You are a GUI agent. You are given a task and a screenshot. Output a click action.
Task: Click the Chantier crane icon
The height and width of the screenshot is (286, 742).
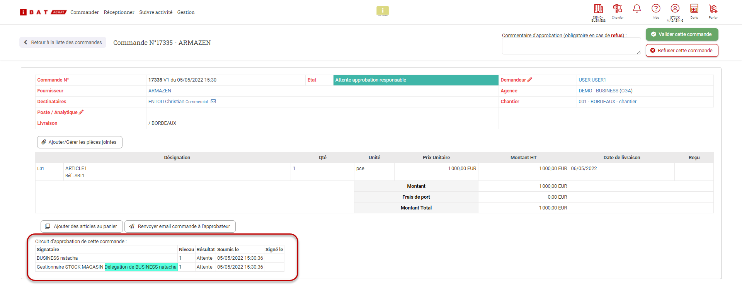point(618,9)
